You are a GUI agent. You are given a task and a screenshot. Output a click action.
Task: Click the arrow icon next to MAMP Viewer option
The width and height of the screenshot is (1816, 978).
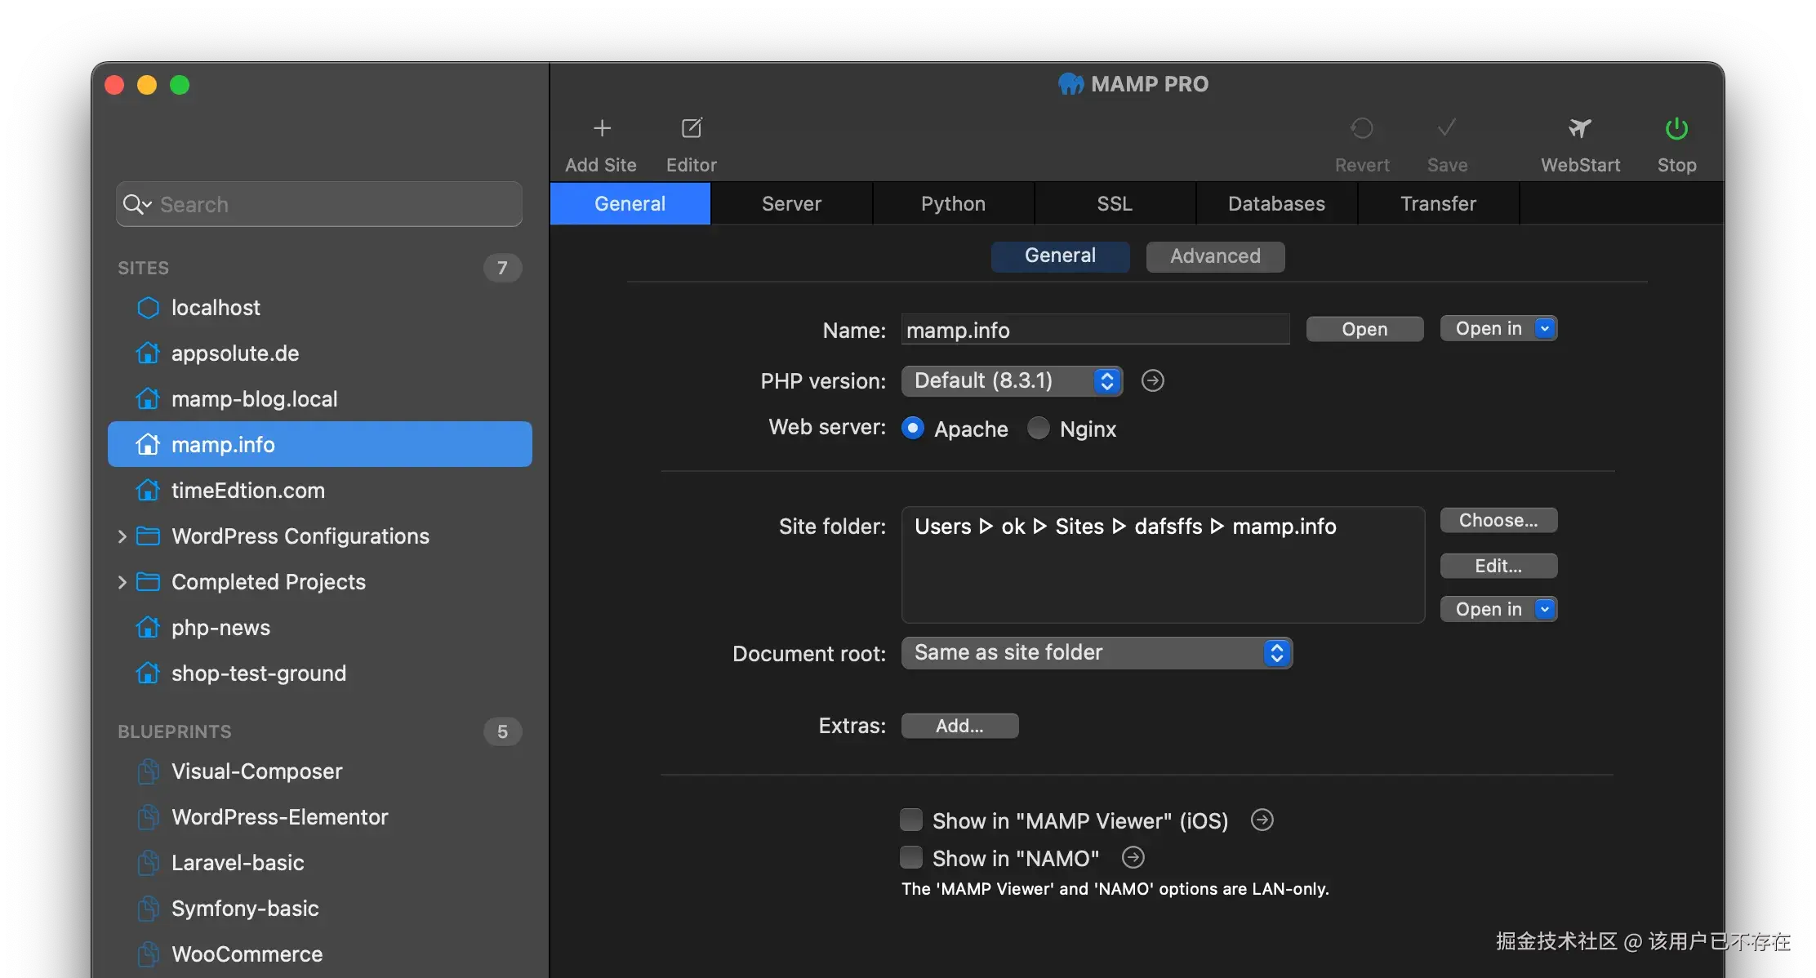pyautogui.click(x=1262, y=820)
